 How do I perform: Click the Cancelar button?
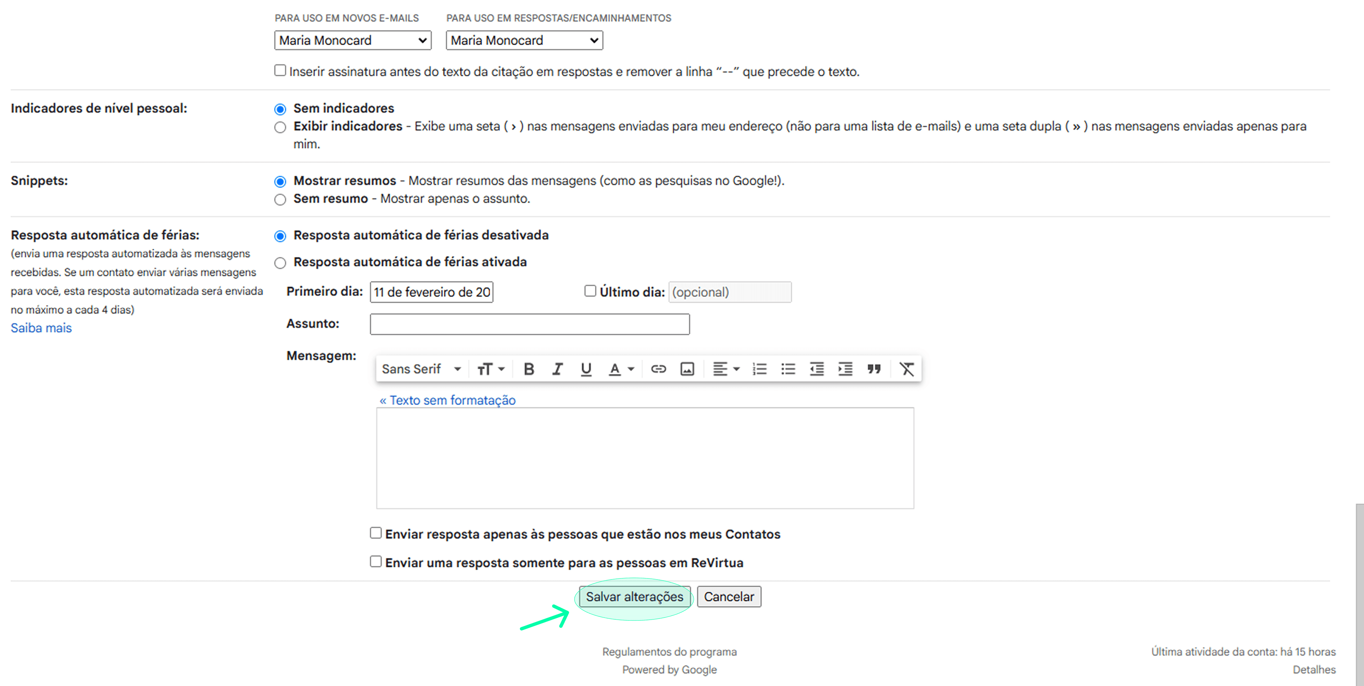pos(729,597)
